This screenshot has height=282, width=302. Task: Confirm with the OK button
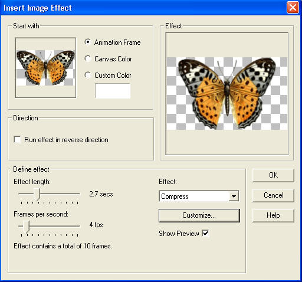click(x=273, y=175)
